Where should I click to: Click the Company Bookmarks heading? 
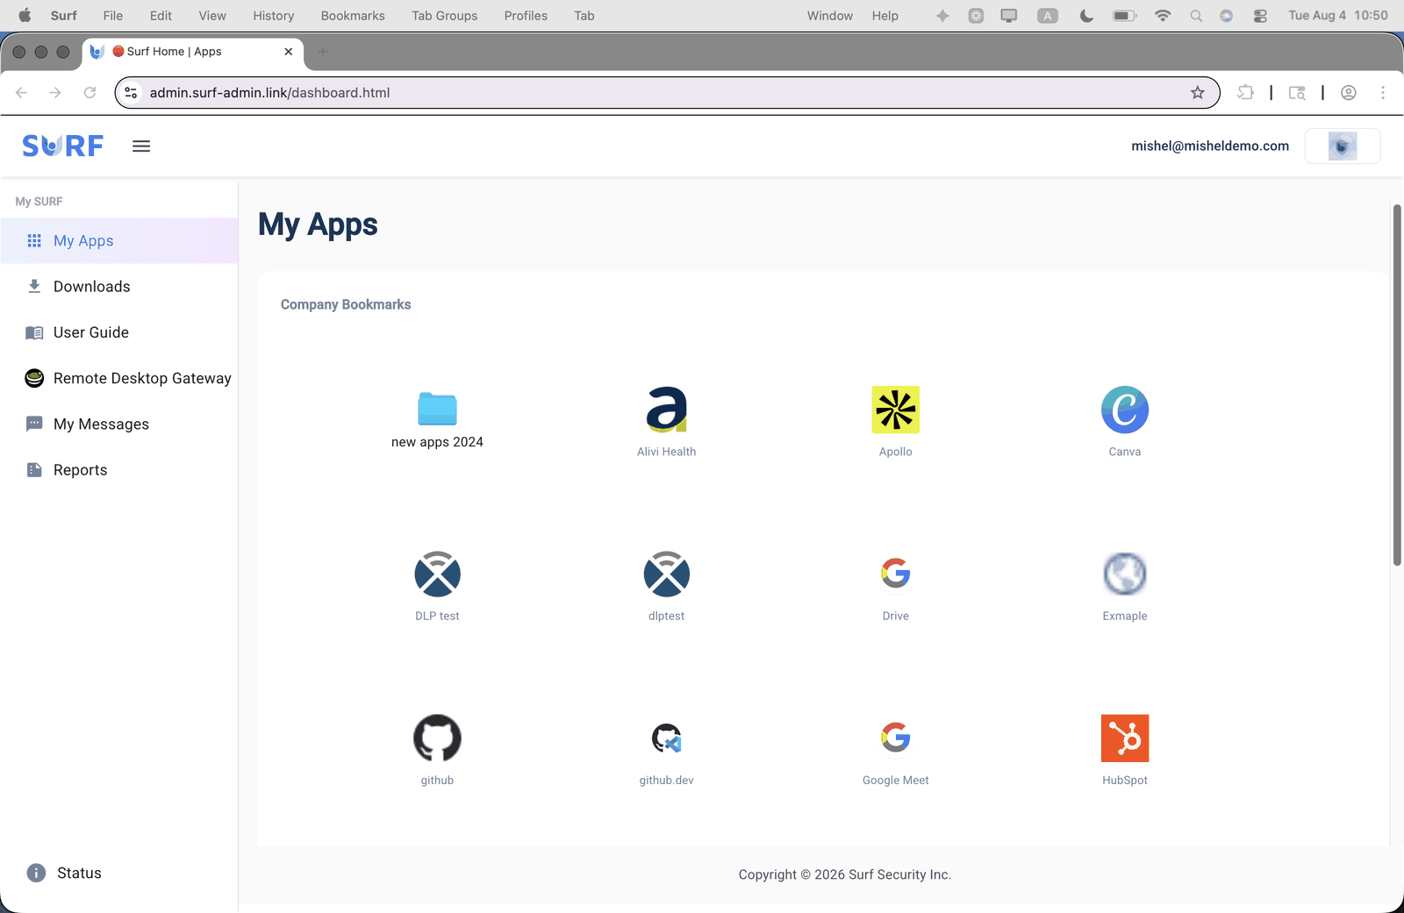[346, 304]
